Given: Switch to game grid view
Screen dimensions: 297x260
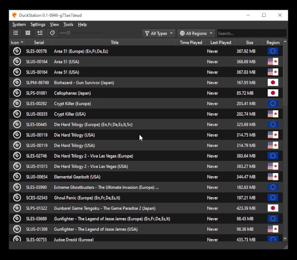Looking at the screenshot, I should pos(28,33).
